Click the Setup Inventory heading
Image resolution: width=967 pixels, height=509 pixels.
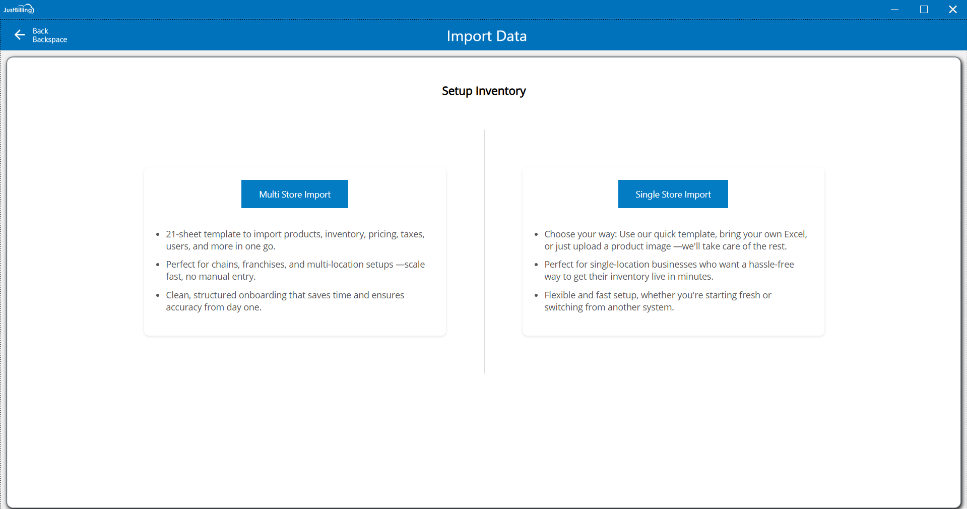[x=483, y=91]
